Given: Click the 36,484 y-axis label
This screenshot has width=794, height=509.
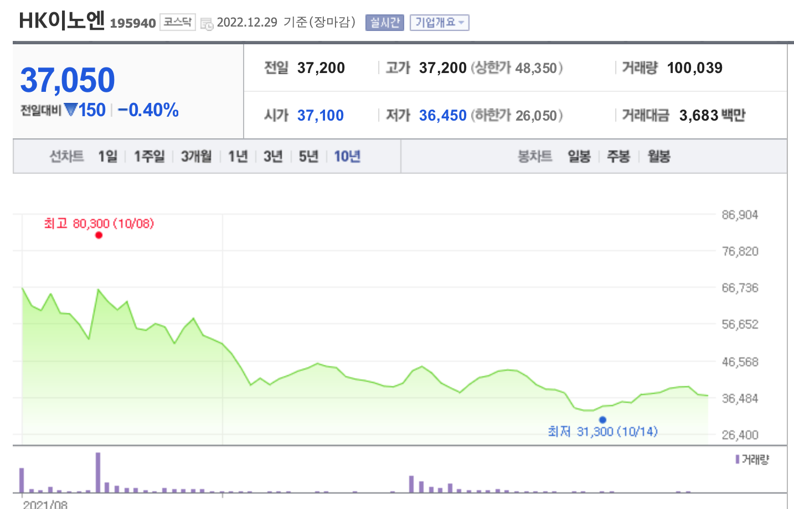Looking at the screenshot, I should point(740,398).
